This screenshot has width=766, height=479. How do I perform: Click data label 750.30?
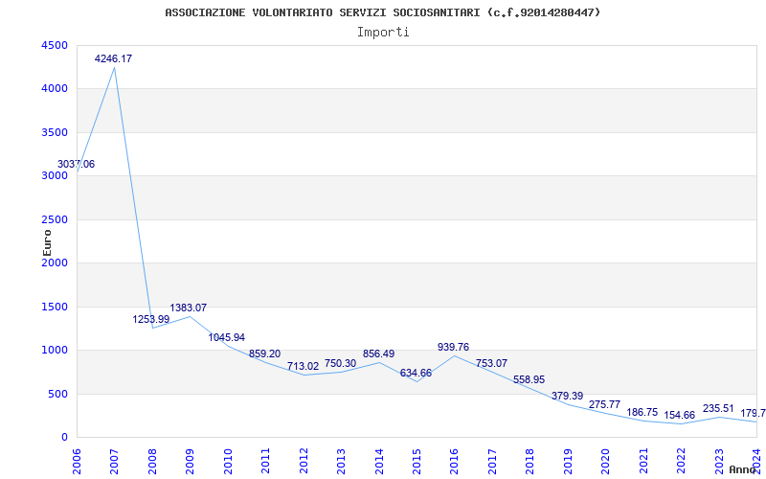pyautogui.click(x=341, y=363)
